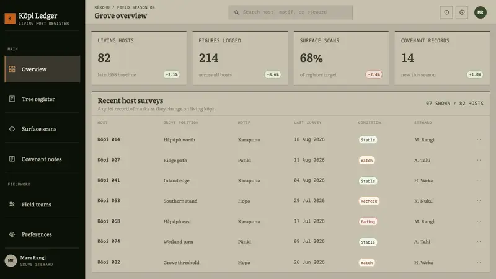
Task: Select the Figures Logged stat card
Action: [240, 58]
